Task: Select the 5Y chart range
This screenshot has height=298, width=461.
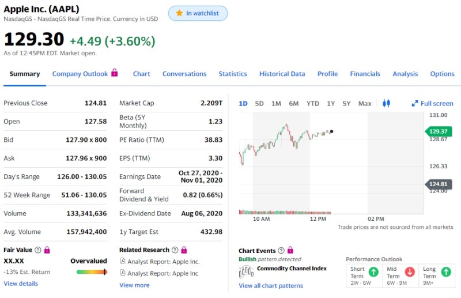Action: [x=346, y=104]
